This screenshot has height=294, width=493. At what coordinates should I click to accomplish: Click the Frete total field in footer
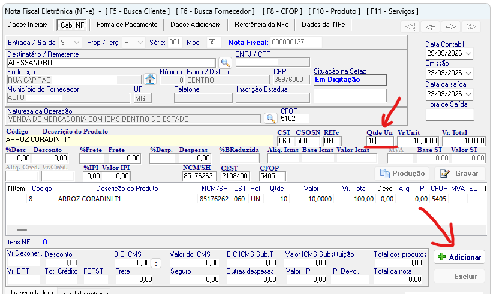[134, 279]
